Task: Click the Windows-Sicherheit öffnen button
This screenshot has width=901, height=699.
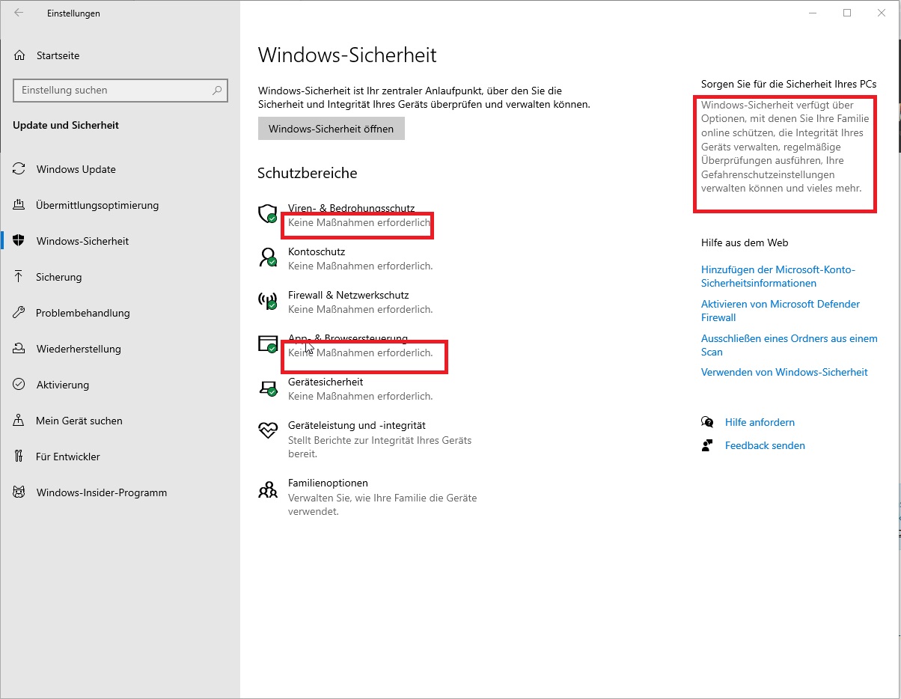Action: coord(331,129)
